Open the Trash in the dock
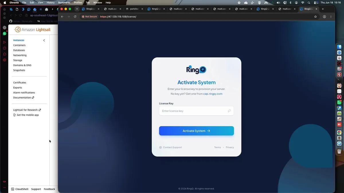The width and height of the screenshot is (344, 193). tap(339, 151)
